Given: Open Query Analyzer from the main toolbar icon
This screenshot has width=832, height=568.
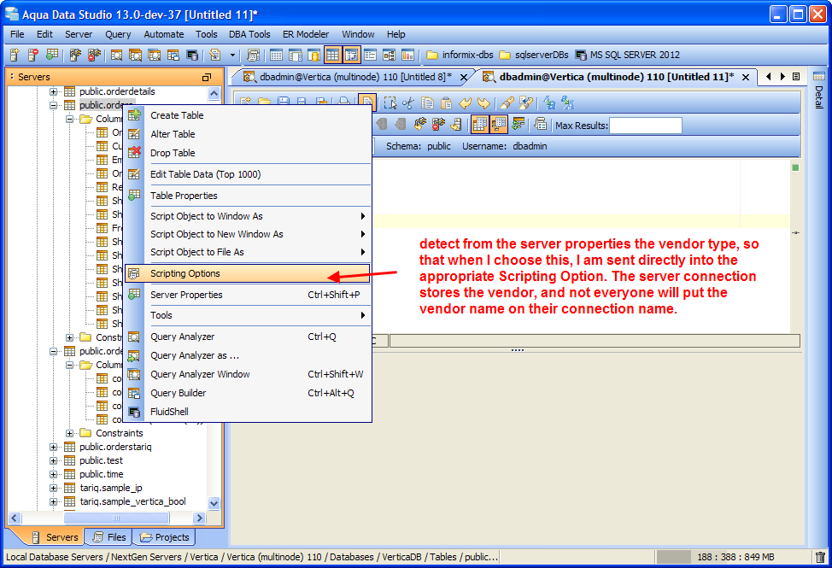Looking at the screenshot, I should (116, 55).
